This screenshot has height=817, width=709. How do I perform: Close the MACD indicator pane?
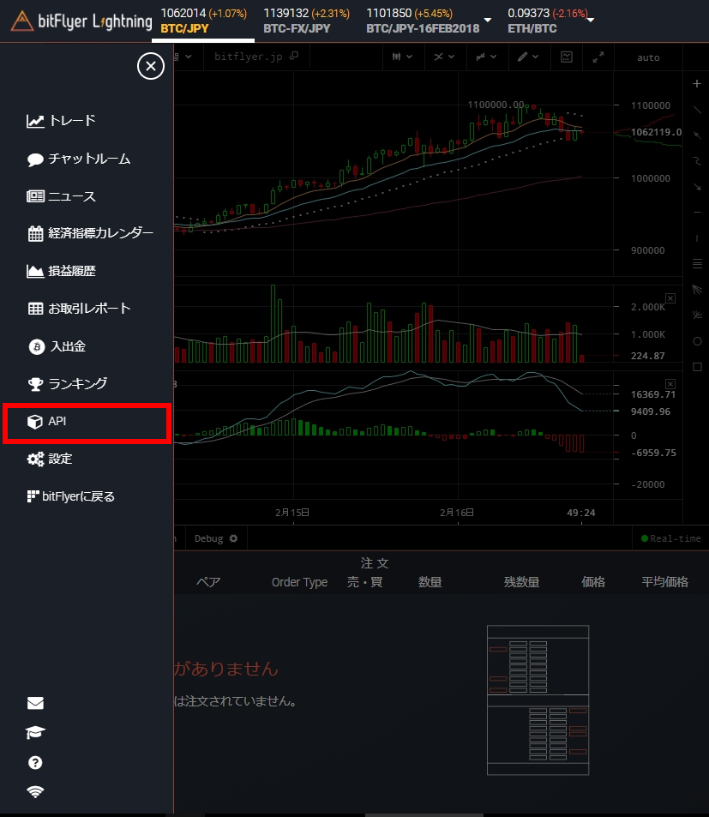[670, 384]
